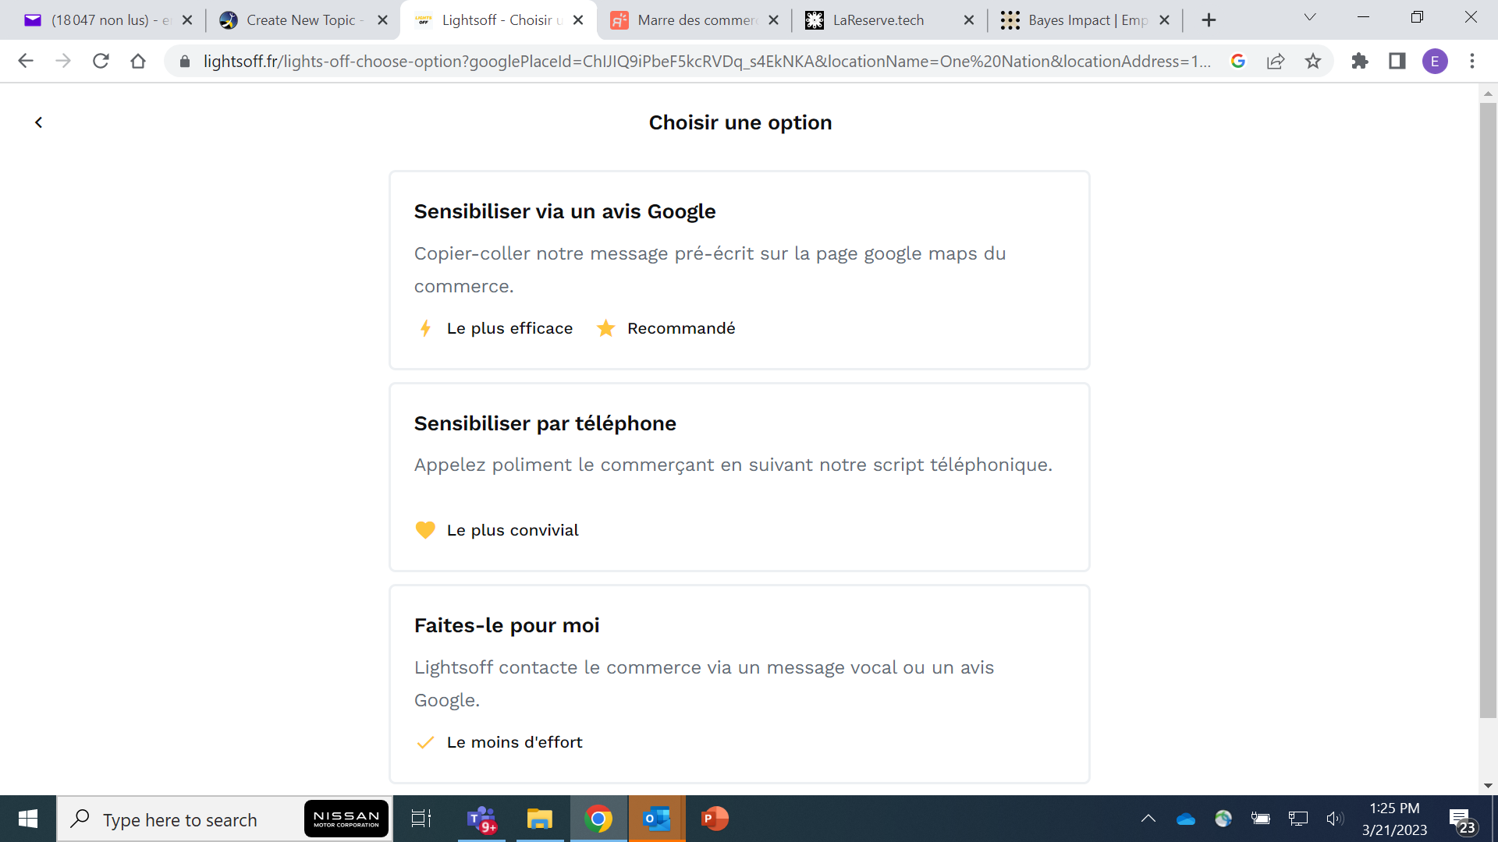Bookmark this page with the star icon
The height and width of the screenshot is (842, 1498).
pyautogui.click(x=1313, y=61)
